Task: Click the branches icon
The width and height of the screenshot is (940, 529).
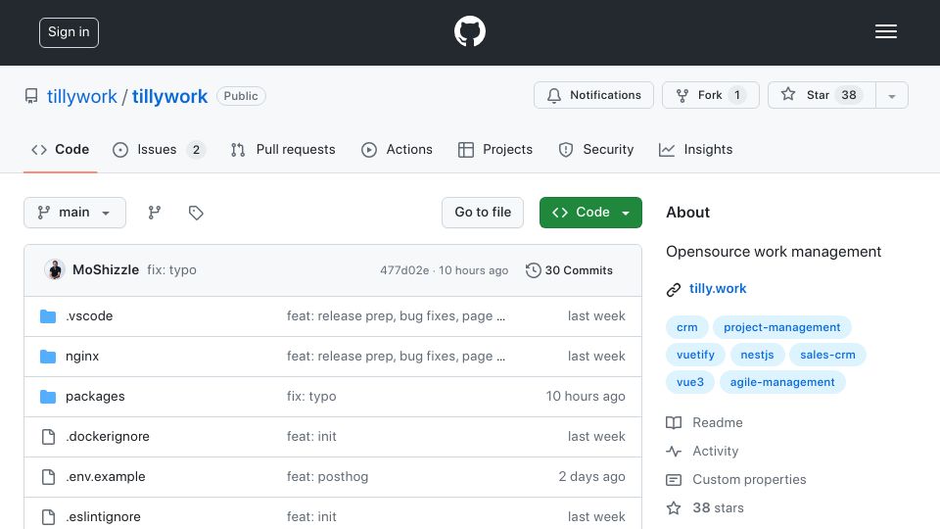Action: point(155,213)
